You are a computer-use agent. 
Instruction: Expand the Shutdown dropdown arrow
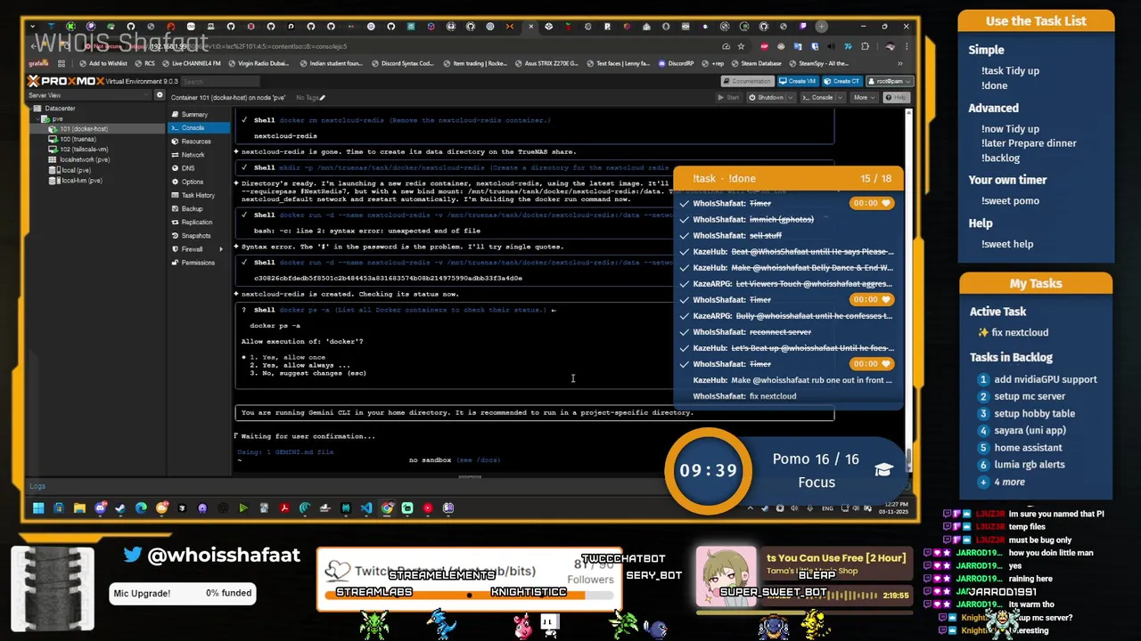(791, 97)
